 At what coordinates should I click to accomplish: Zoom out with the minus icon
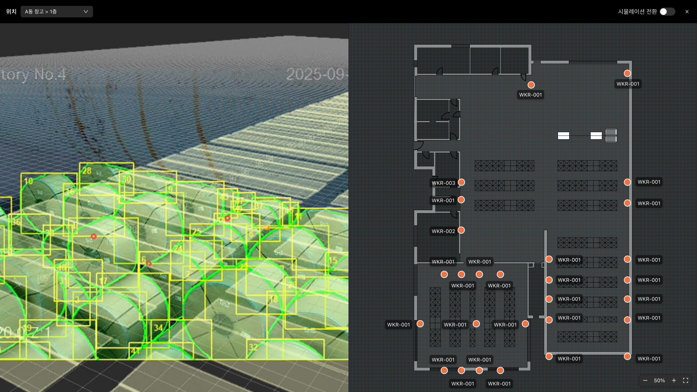pos(645,380)
